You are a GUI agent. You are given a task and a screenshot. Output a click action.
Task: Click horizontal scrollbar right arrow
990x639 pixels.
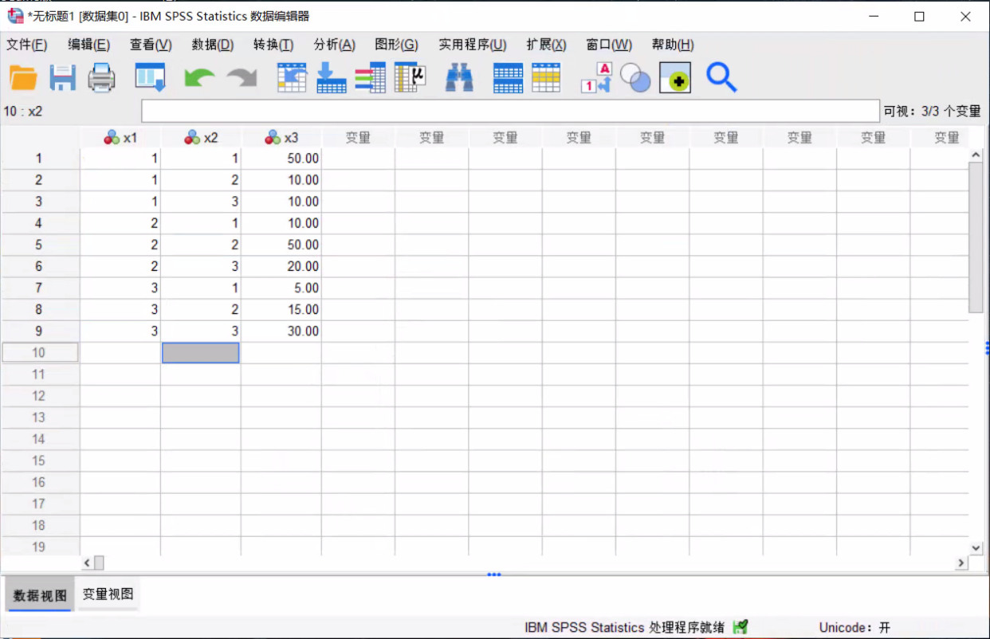tap(961, 563)
